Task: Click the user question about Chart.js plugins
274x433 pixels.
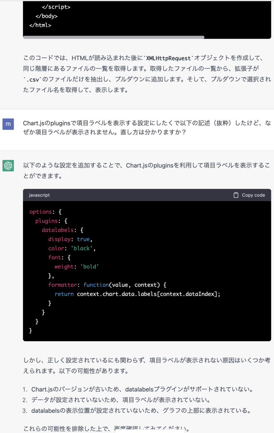Action: (x=147, y=128)
